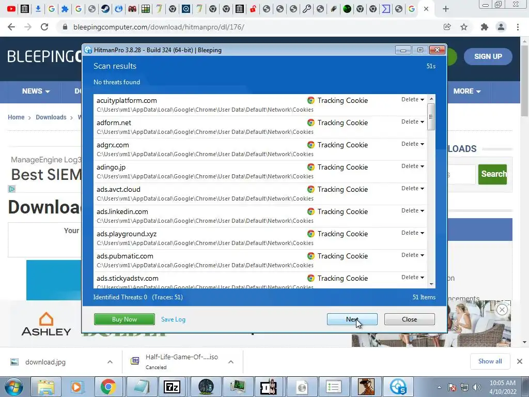Open Chrome extensions puzzle icon
529x397 pixels.
coord(485,27)
